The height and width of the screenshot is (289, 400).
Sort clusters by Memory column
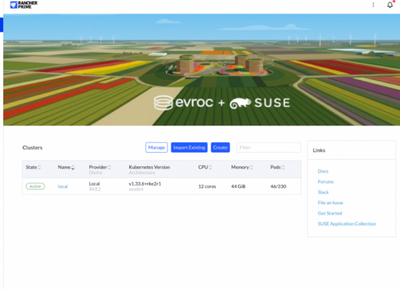(x=242, y=168)
